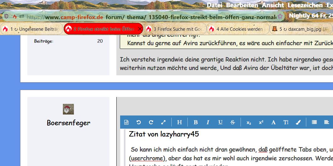
Task: Switch to tab 1 Ungelesene Beiträge
Action: [x=32, y=29]
